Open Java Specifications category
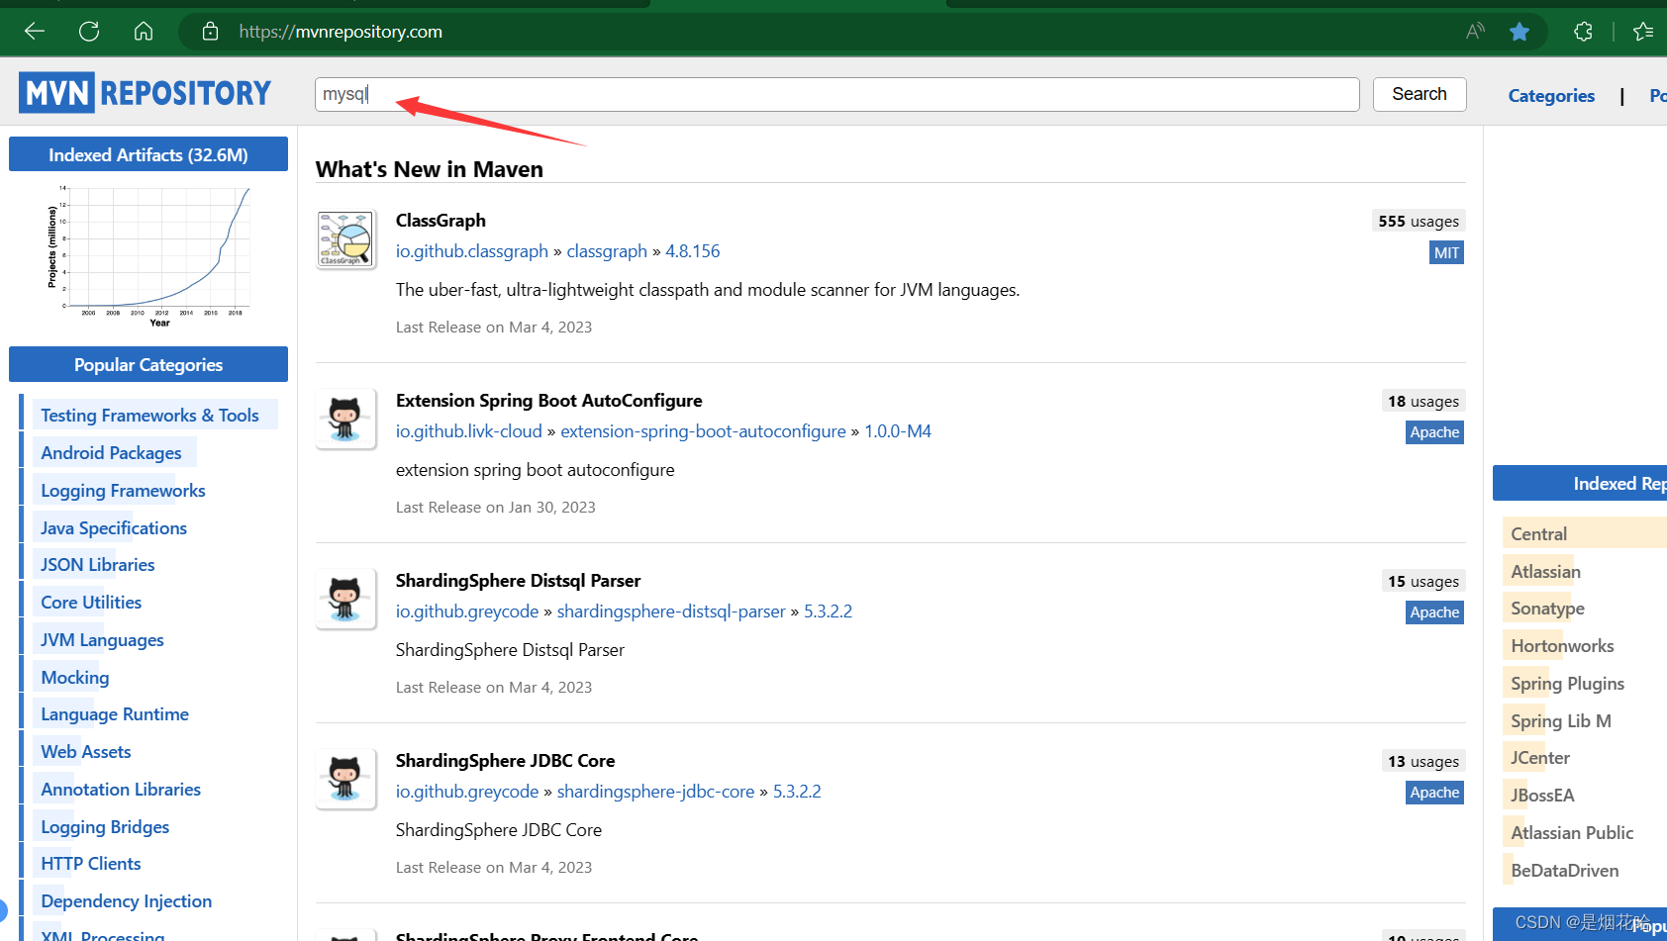The image size is (1667, 941). [114, 528]
